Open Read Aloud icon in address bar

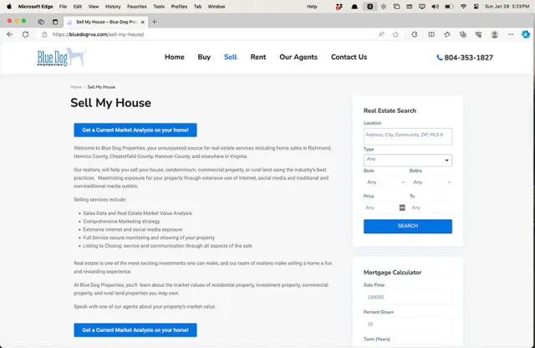[x=381, y=34]
